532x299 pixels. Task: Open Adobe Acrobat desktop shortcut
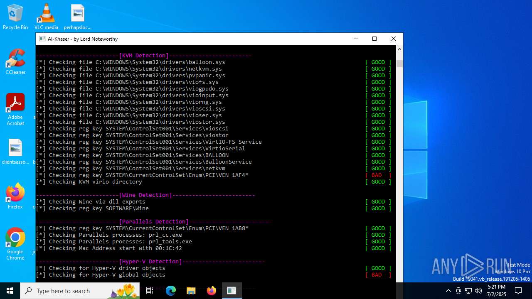[x=15, y=110]
